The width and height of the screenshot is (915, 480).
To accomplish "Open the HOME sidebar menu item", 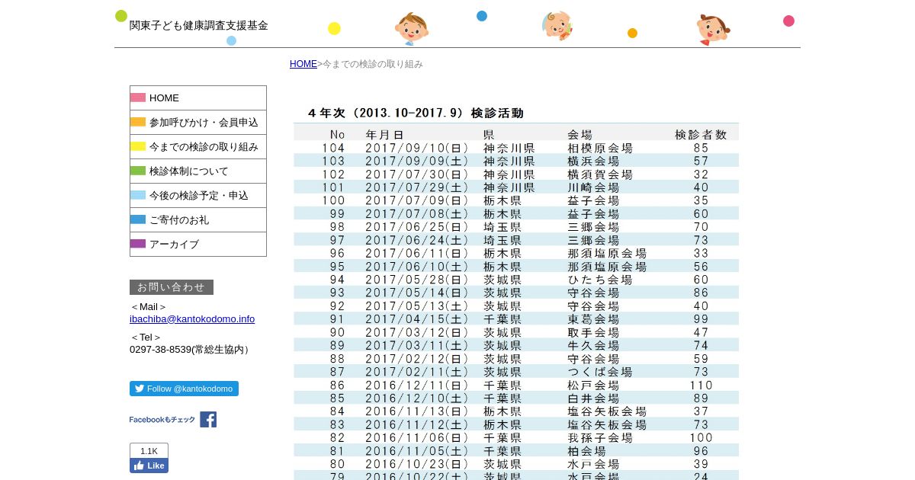I will 198,98.
